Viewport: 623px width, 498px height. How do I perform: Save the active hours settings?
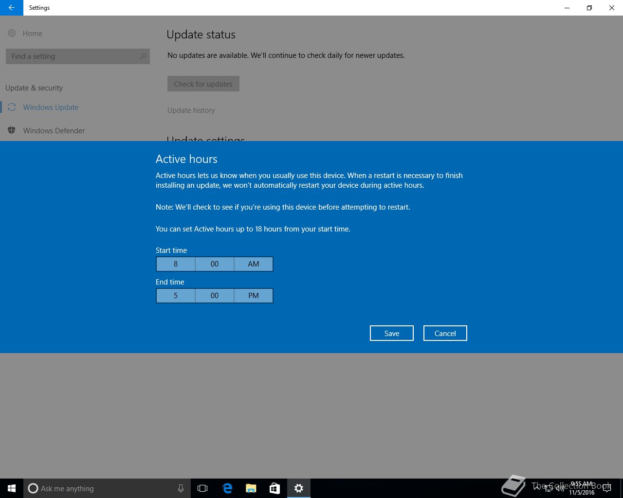coord(392,333)
